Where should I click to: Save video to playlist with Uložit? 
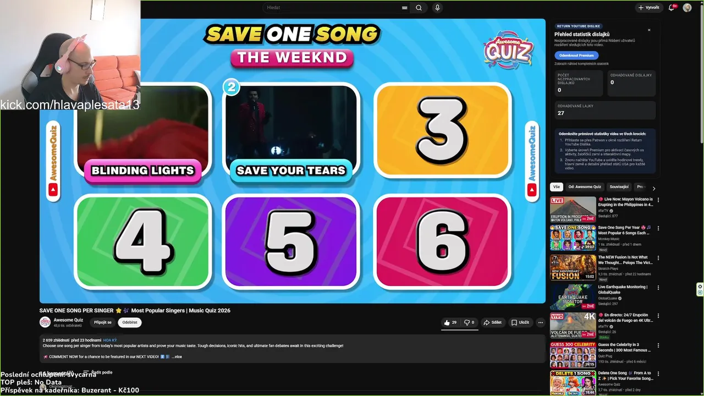click(520, 322)
